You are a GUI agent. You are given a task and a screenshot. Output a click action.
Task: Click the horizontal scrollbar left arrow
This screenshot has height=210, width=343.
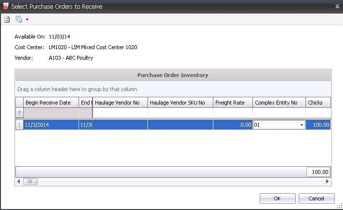click(19, 182)
